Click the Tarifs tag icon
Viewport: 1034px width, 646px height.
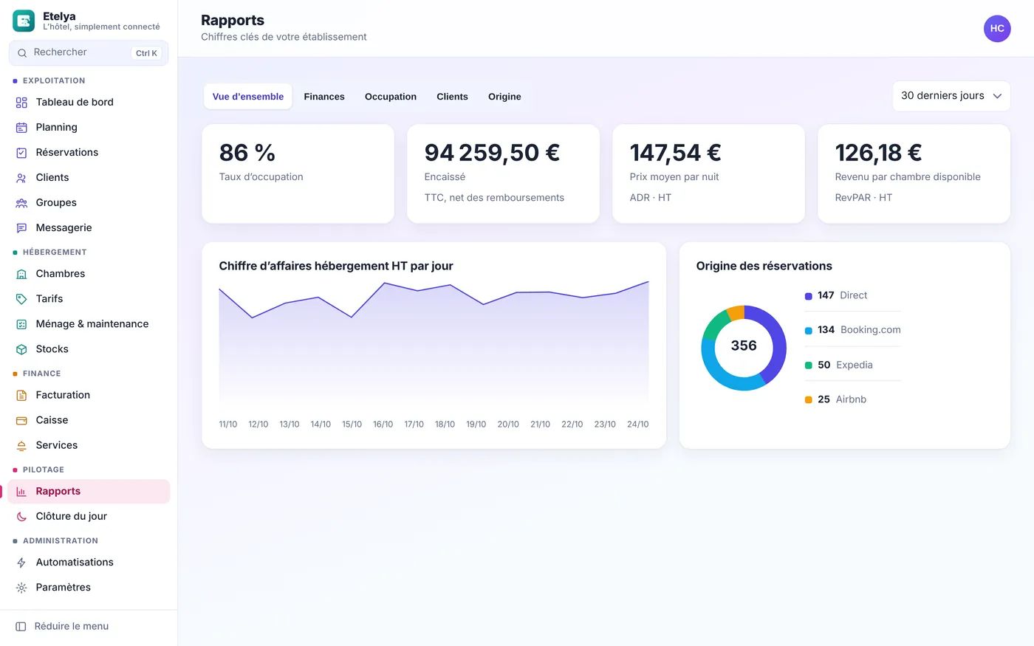pyautogui.click(x=21, y=299)
